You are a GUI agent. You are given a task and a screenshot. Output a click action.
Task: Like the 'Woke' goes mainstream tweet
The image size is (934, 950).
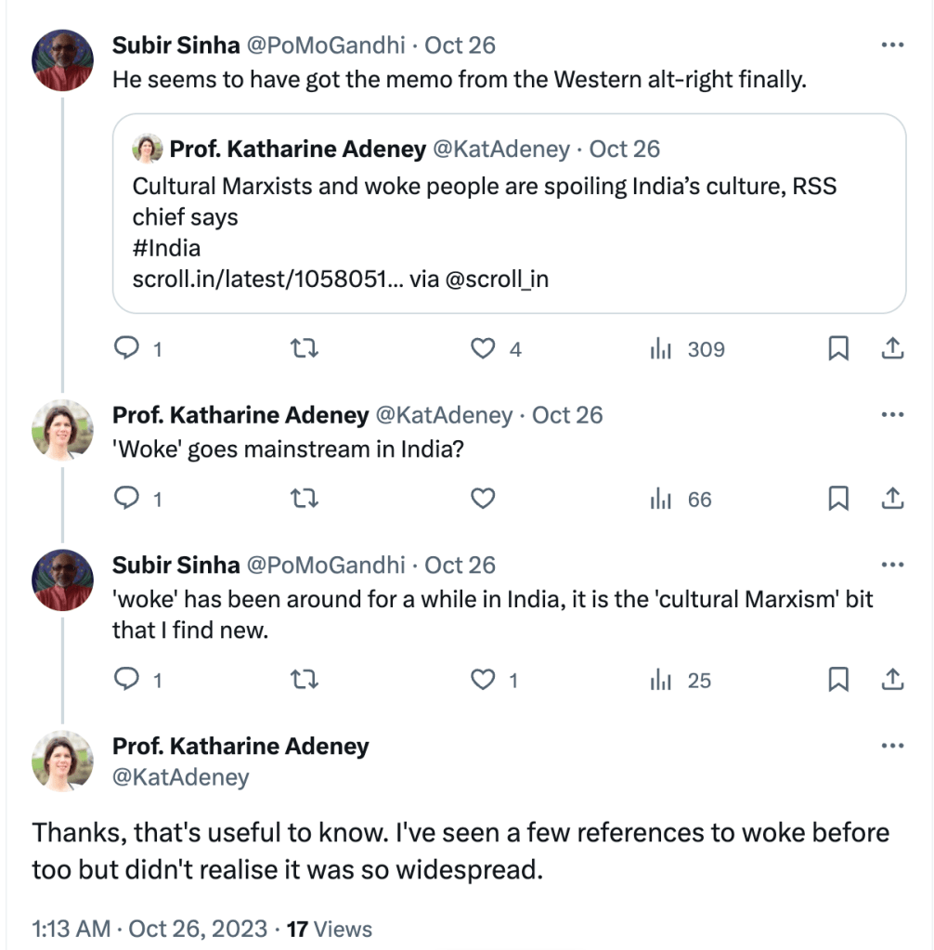pos(483,499)
